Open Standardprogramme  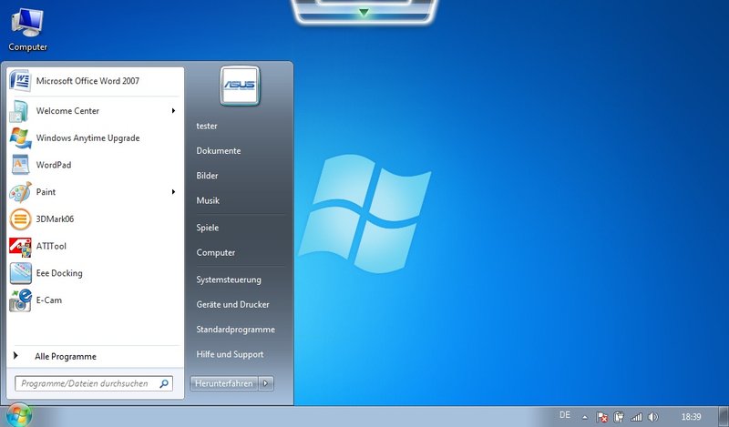pyautogui.click(x=236, y=330)
